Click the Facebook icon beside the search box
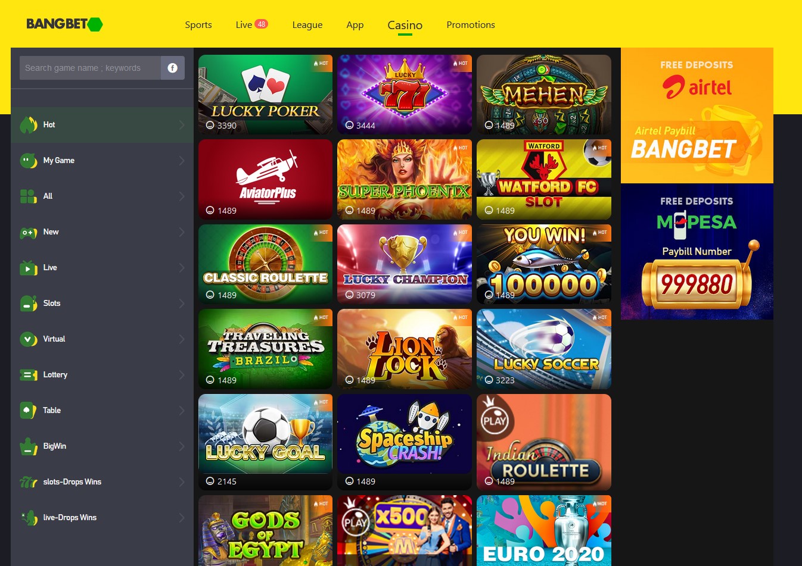The image size is (802, 566). 173,68
